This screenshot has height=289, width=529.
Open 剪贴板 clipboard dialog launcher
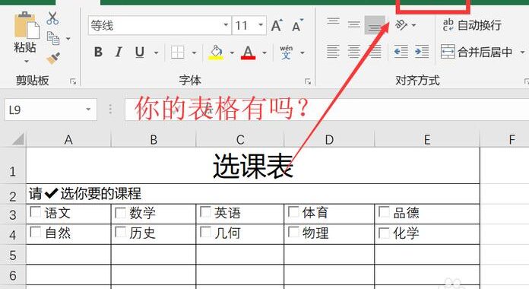coord(73,81)
